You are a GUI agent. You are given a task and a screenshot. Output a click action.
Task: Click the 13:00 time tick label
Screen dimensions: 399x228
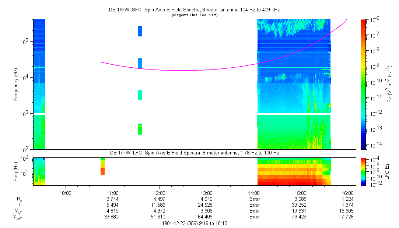207,193
